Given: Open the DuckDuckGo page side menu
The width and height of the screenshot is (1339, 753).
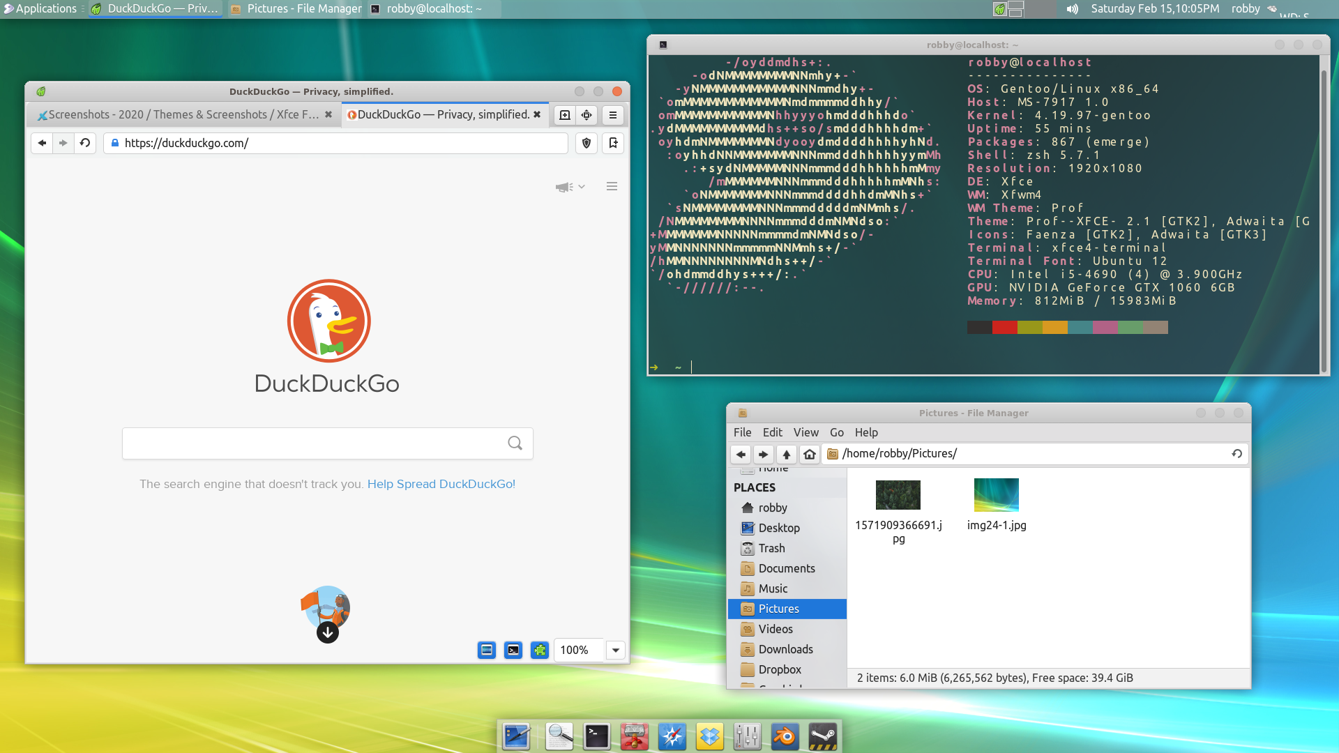Looking at the screenshot, I should tap(612, 186).
